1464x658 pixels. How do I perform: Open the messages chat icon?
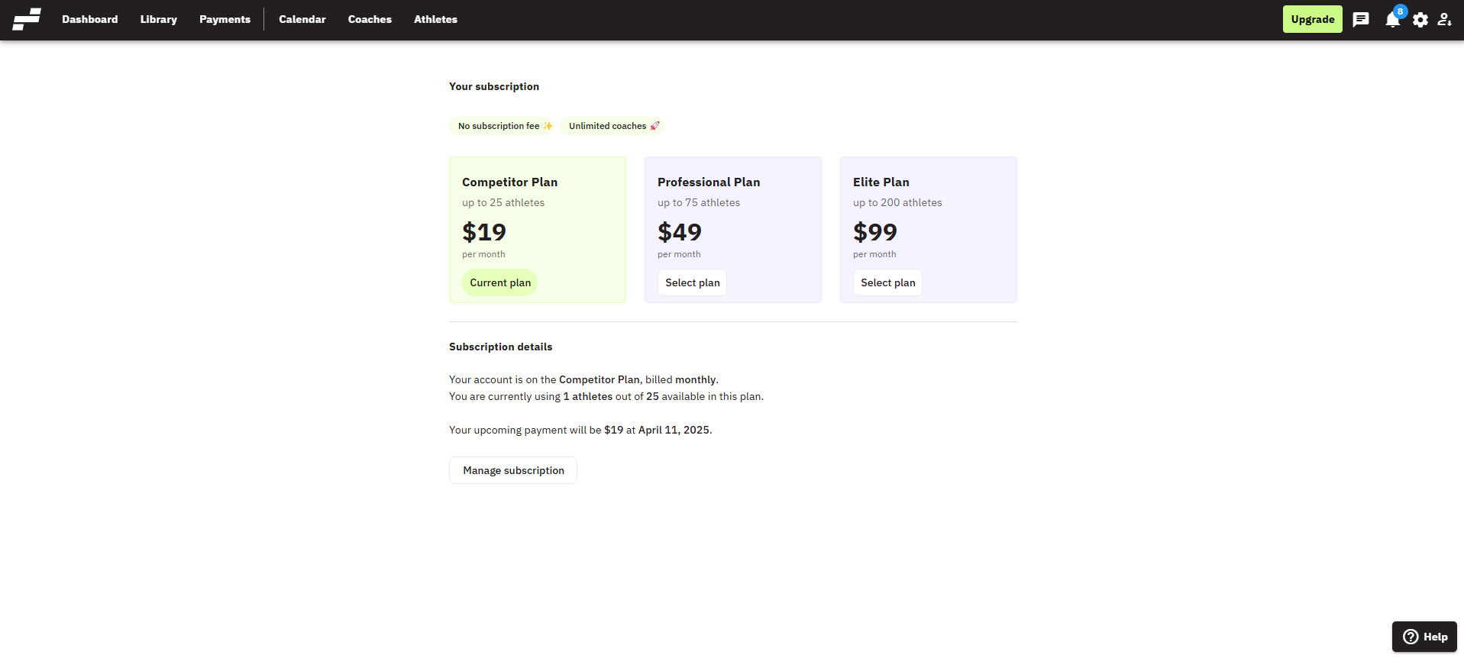pyautogui.click(x=1361, y=20)
